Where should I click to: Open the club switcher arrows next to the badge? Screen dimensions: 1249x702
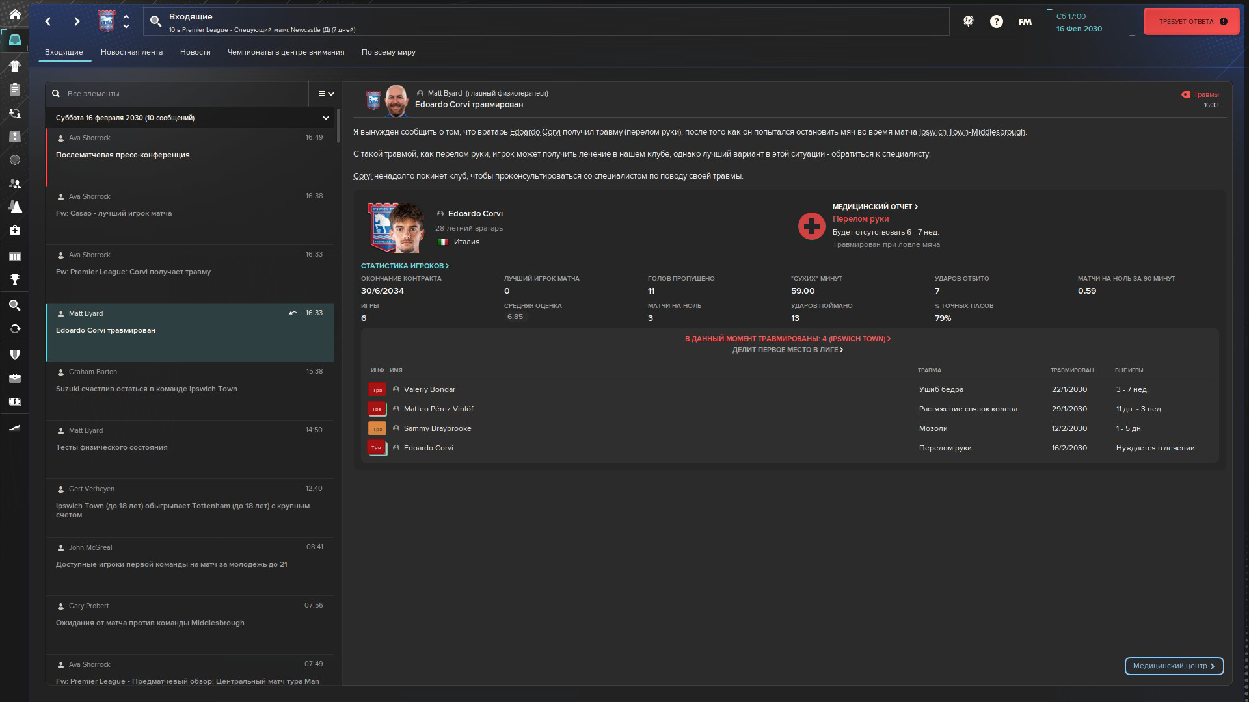(126, 21)
